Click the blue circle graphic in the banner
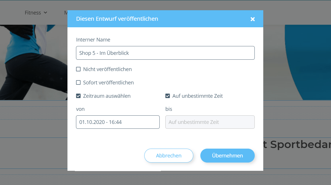This screenshot has height=185, width=331. coord(307,63)
